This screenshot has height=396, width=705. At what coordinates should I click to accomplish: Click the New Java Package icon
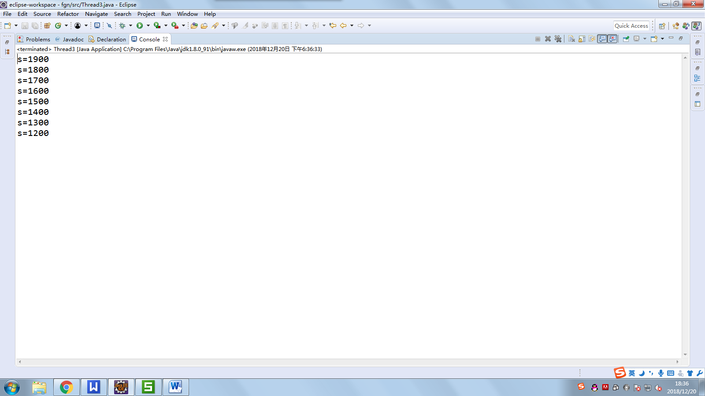coord(47,26)
